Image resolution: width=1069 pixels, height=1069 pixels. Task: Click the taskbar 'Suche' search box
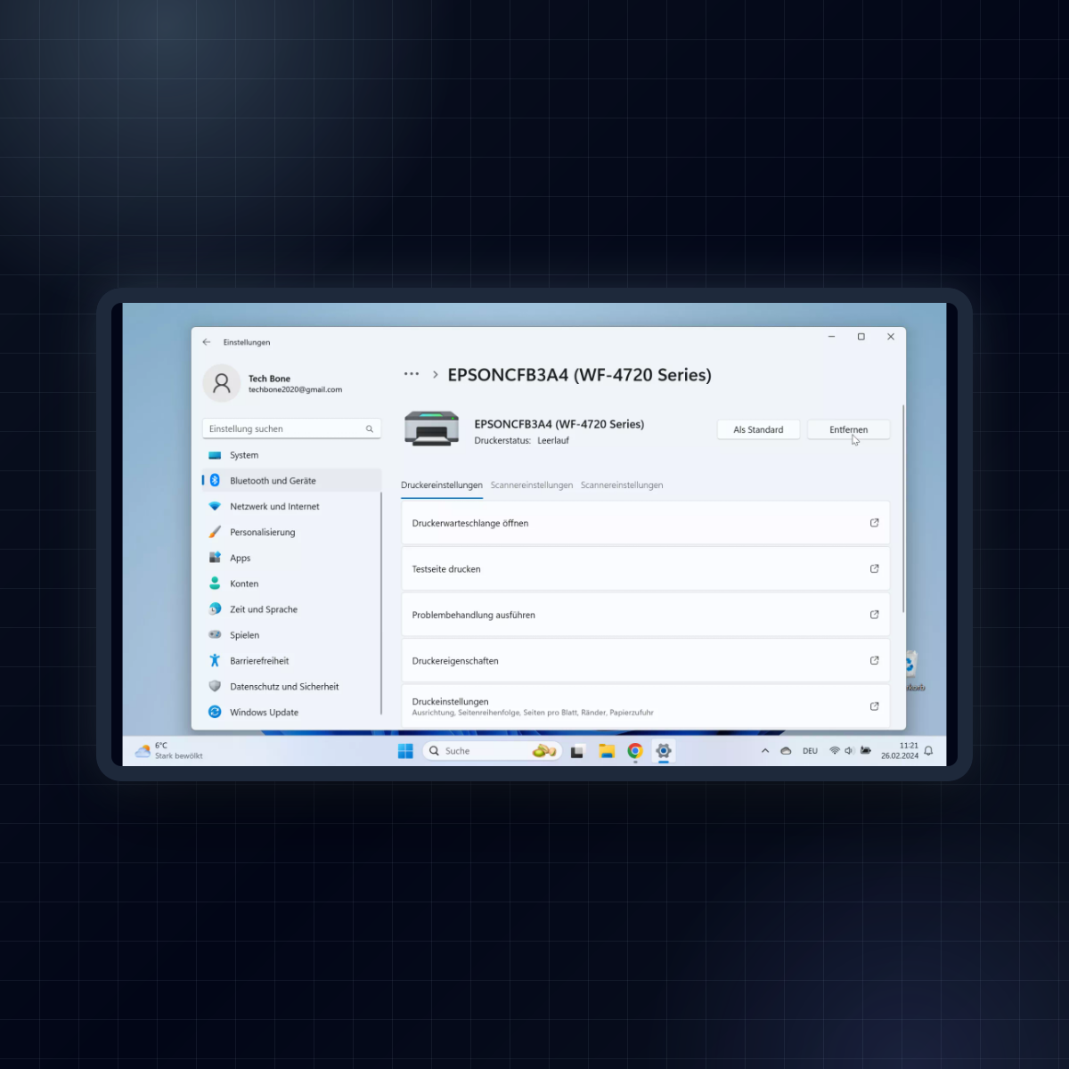tap(492, 751)
